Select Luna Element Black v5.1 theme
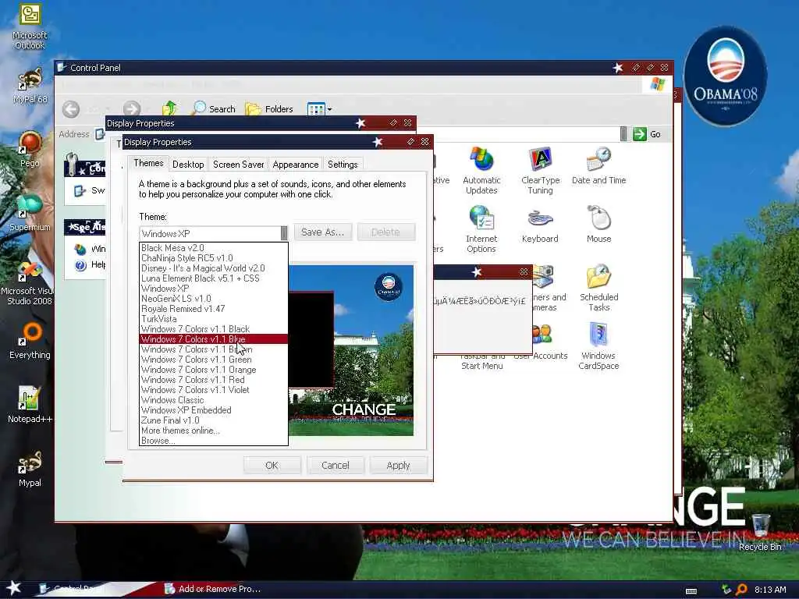The image size is (799, 599). 214,278
